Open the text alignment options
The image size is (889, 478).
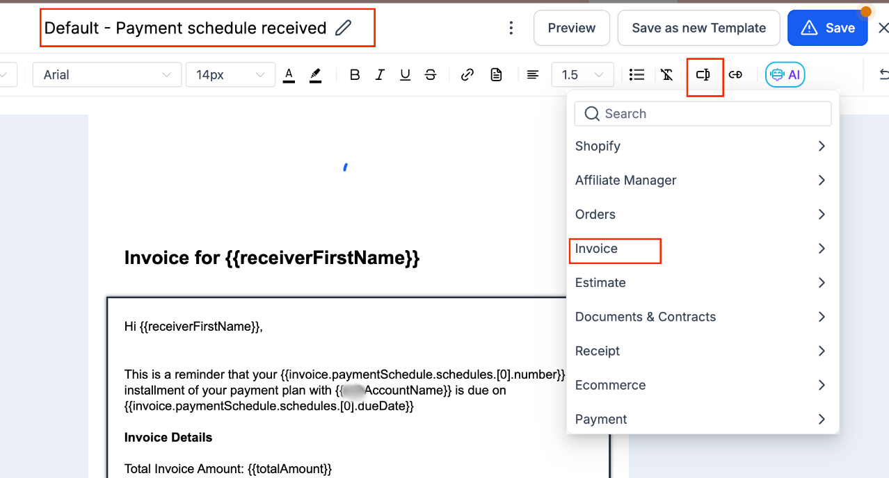533,75
